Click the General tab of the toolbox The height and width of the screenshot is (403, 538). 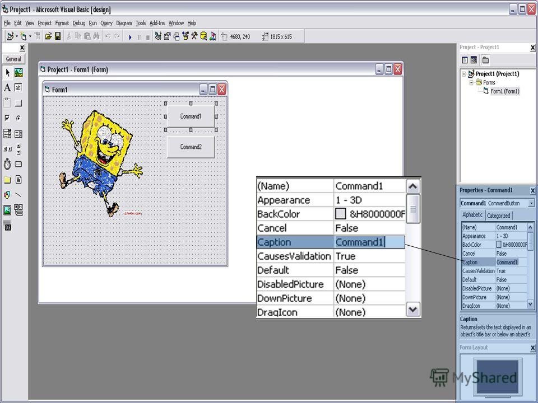pyautogui.click(x=13, y=59)
